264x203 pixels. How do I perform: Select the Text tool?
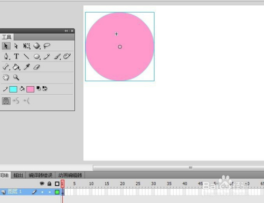click(16, 56)
